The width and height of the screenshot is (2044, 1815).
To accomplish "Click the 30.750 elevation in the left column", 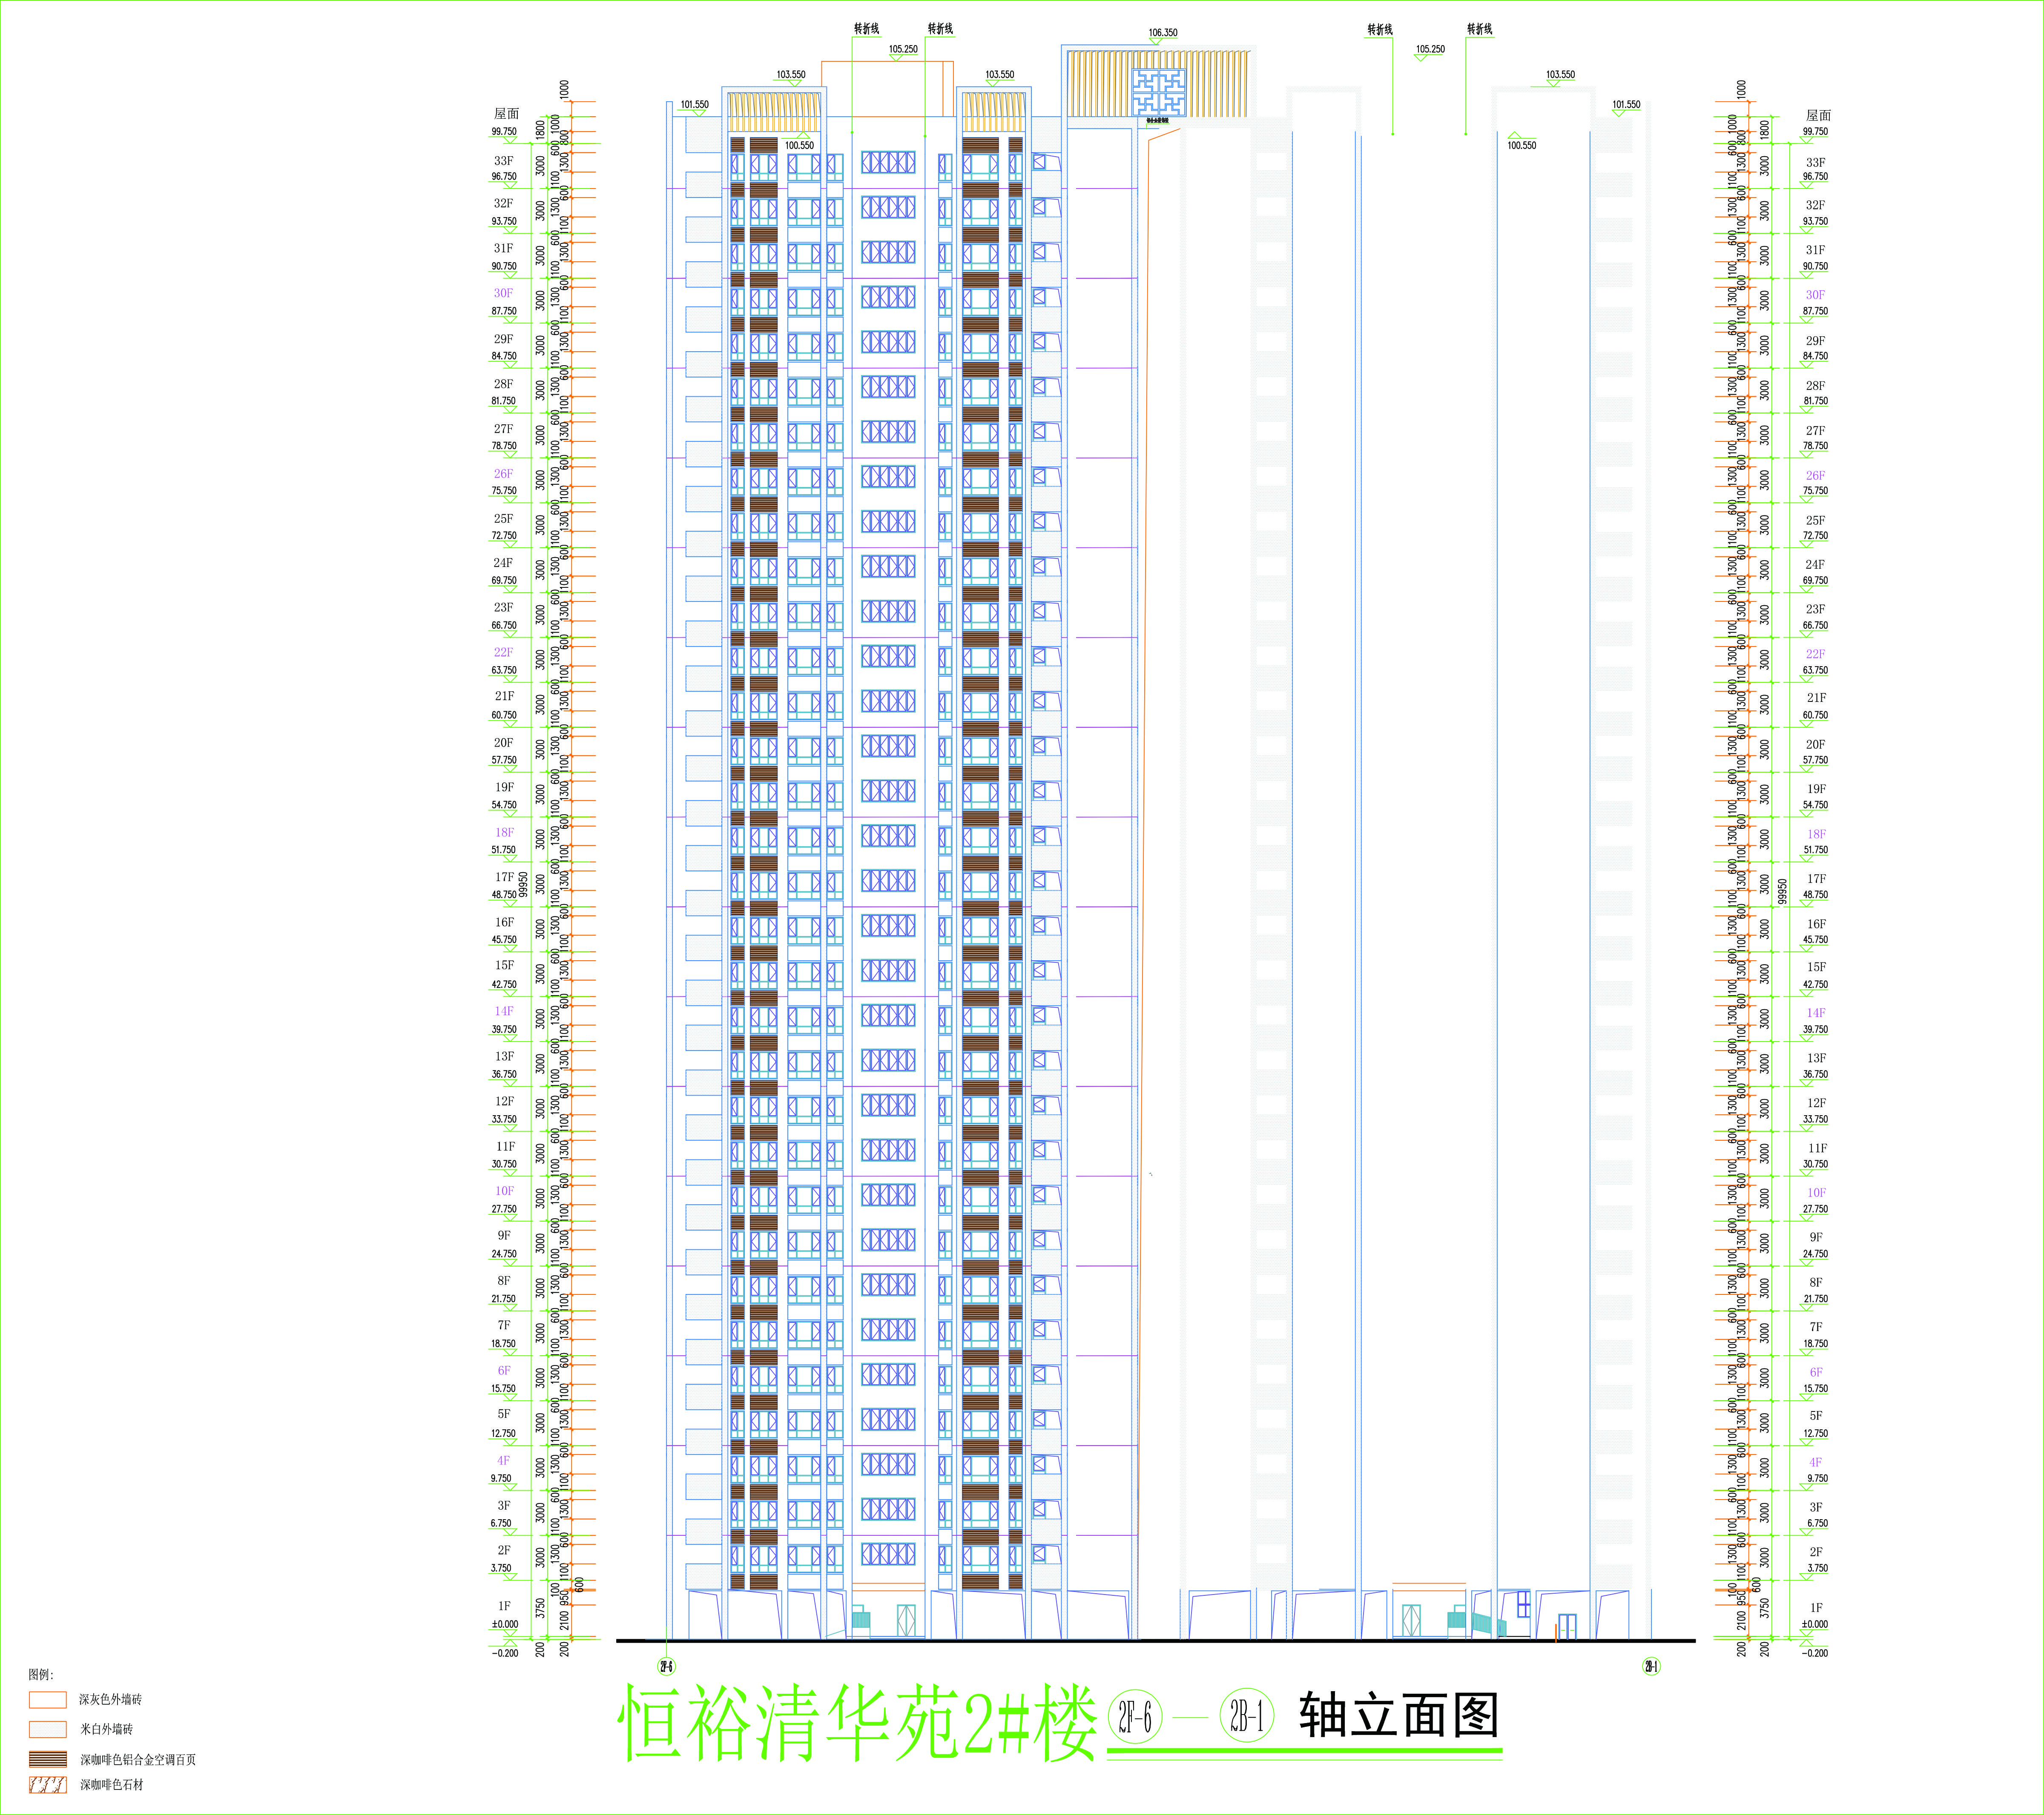I will [504, 1164].
